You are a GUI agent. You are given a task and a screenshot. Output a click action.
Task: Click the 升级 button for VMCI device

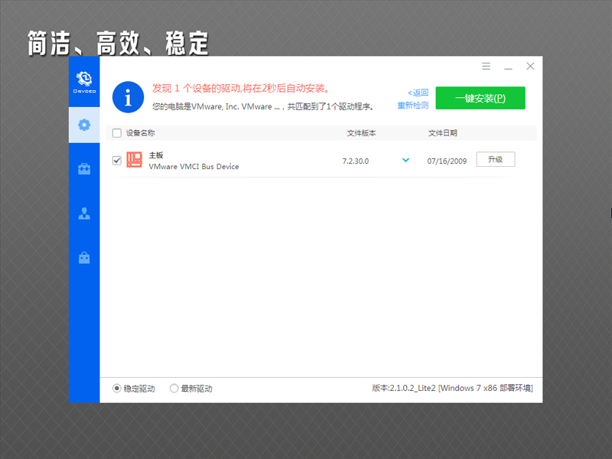[x=496, y=159]
